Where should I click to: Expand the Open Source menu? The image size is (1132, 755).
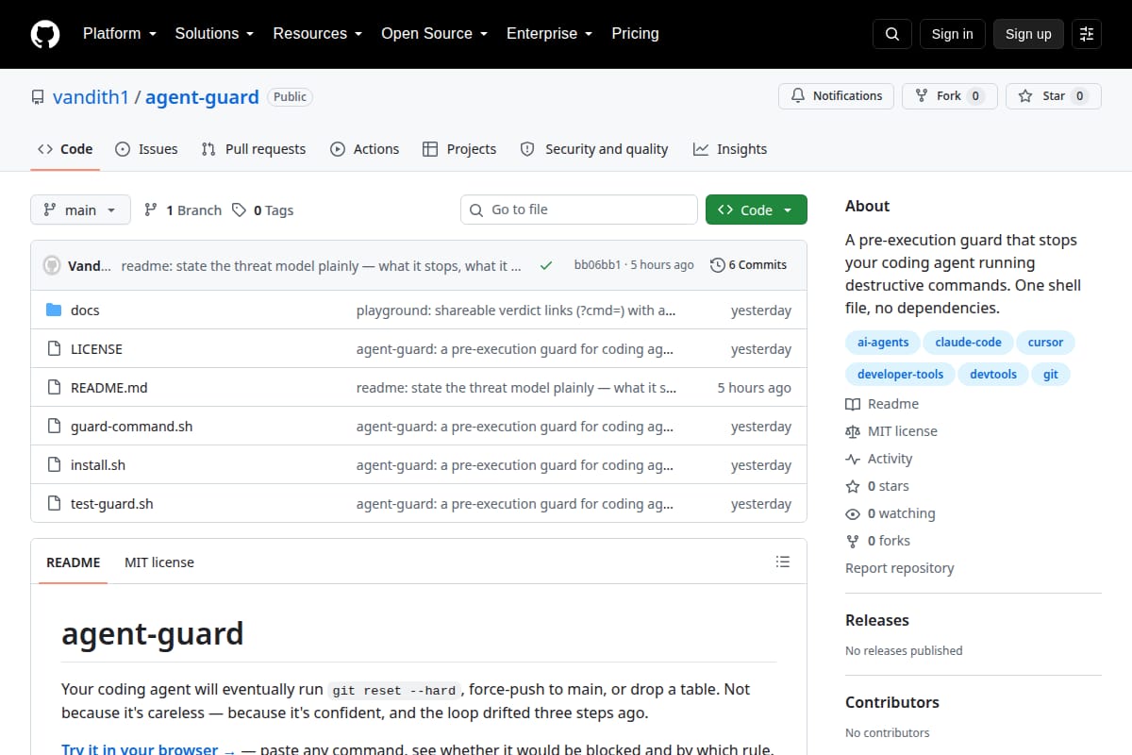point(434,33)
